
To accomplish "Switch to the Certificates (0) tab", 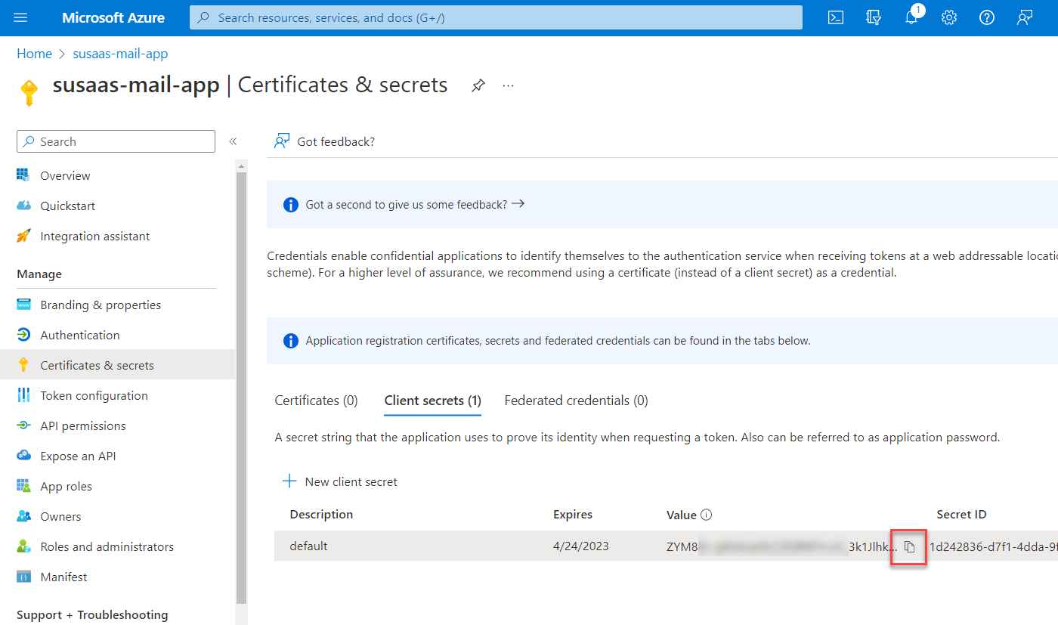I will (x=316, y=401).
